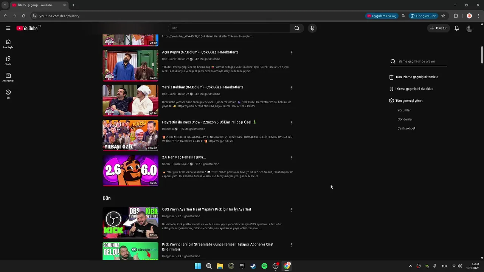Open the notifications bell
The width and height of the screenshot is (484, 272).
tap(457, 28)
